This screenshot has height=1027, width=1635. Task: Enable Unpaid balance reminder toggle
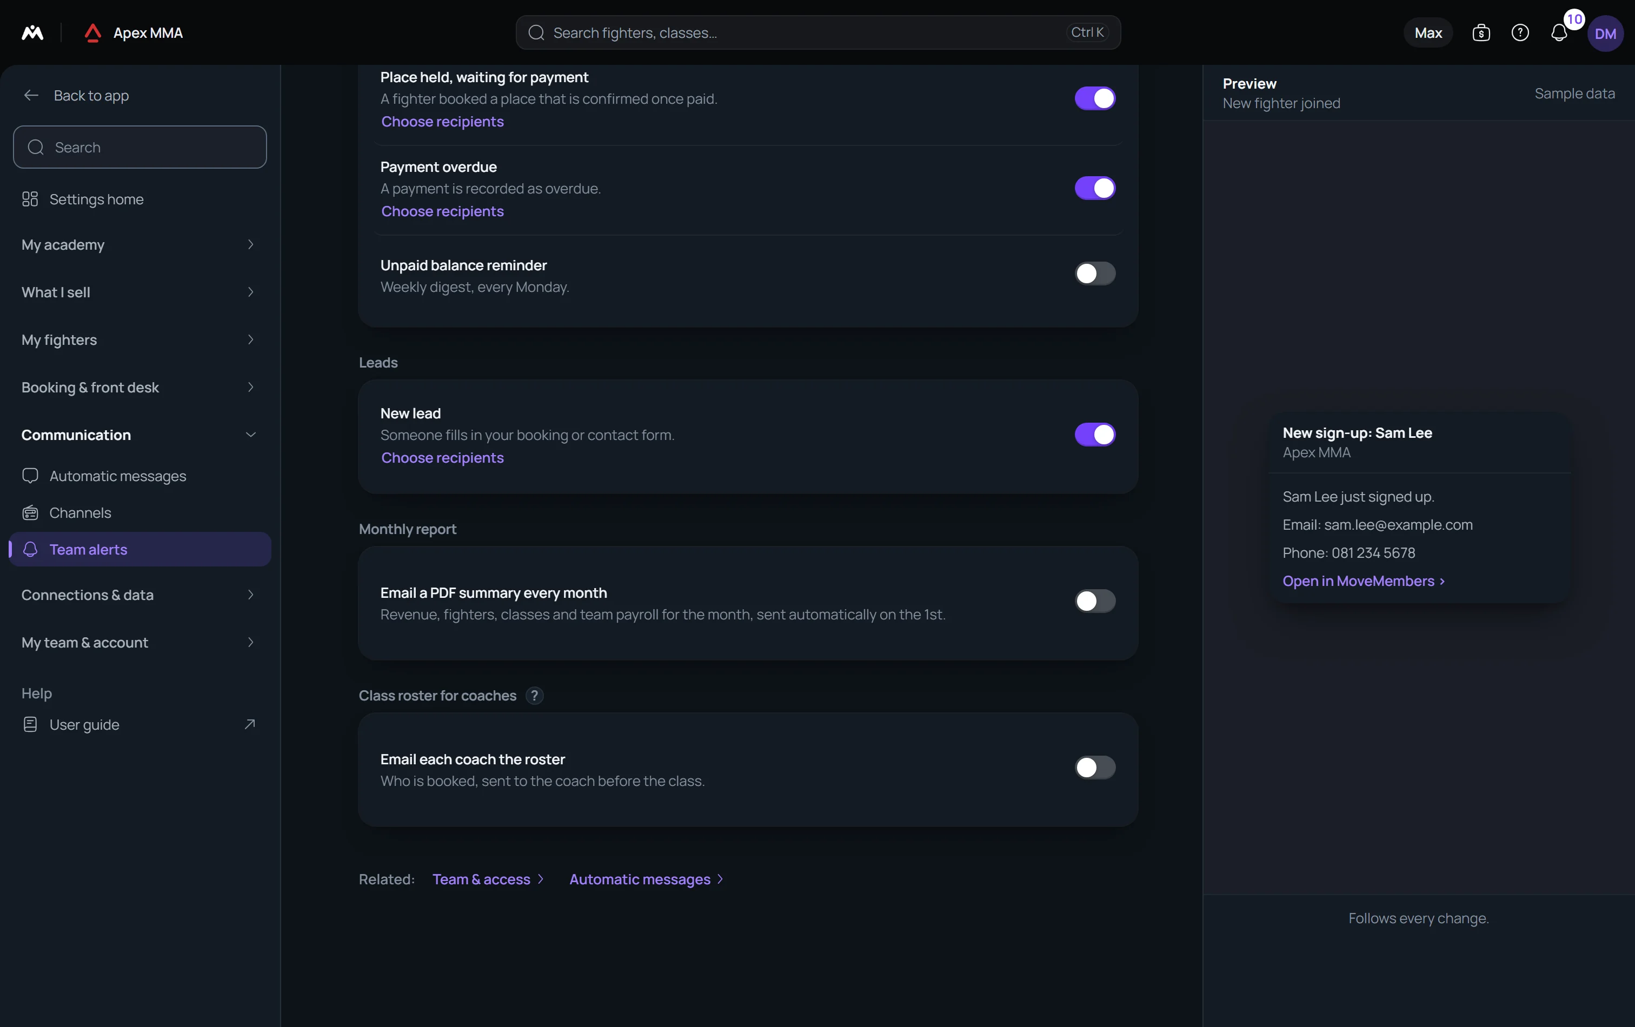(1094, 274)
